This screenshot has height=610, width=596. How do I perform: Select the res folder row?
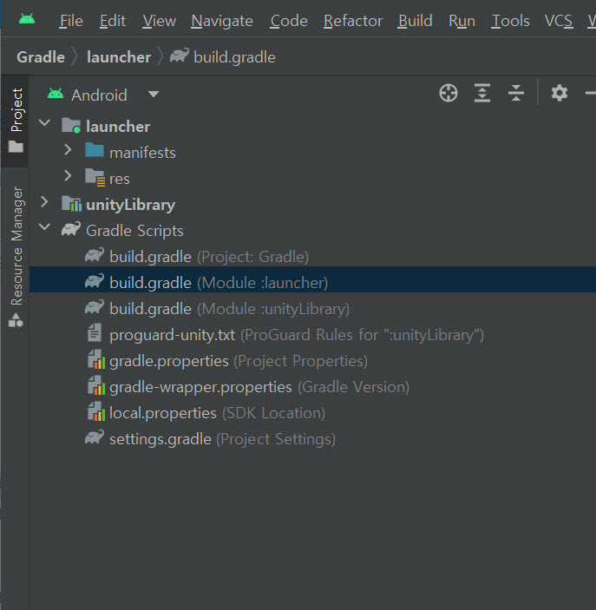tap(312, 179)
